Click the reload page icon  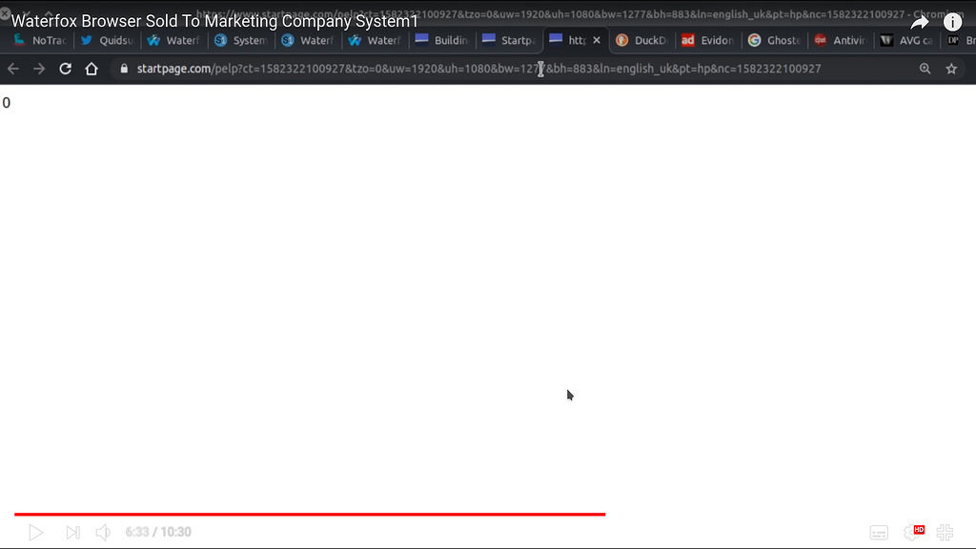(x=65, y=69)
